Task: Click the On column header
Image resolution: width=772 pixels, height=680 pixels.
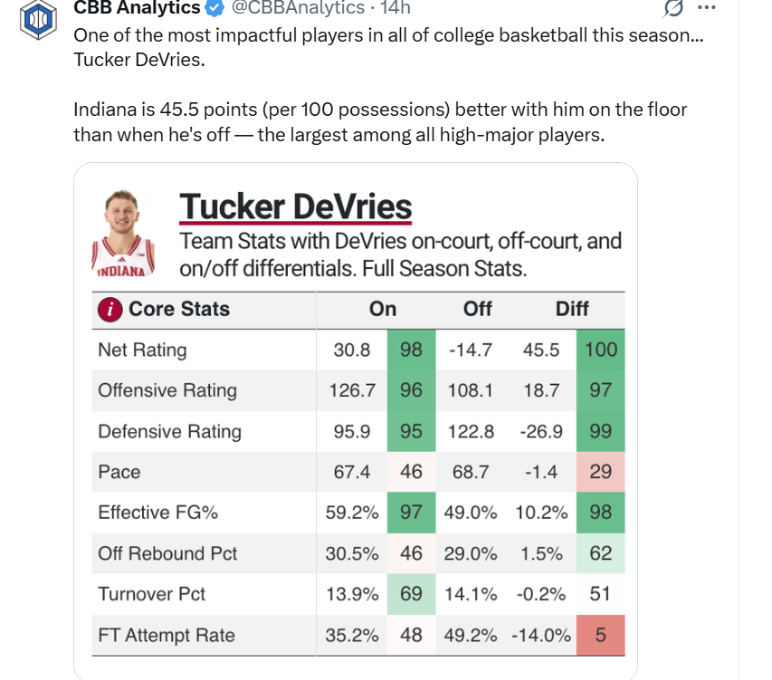Action: click(x=383, y=309)
